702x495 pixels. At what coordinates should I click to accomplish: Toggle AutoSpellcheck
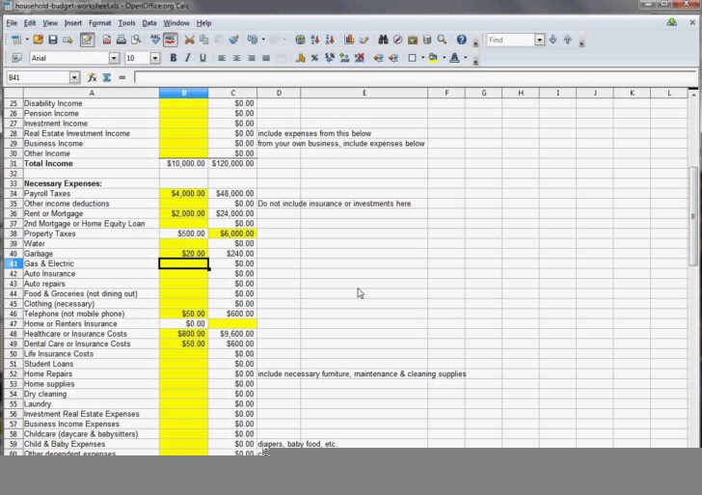(170, 40)
